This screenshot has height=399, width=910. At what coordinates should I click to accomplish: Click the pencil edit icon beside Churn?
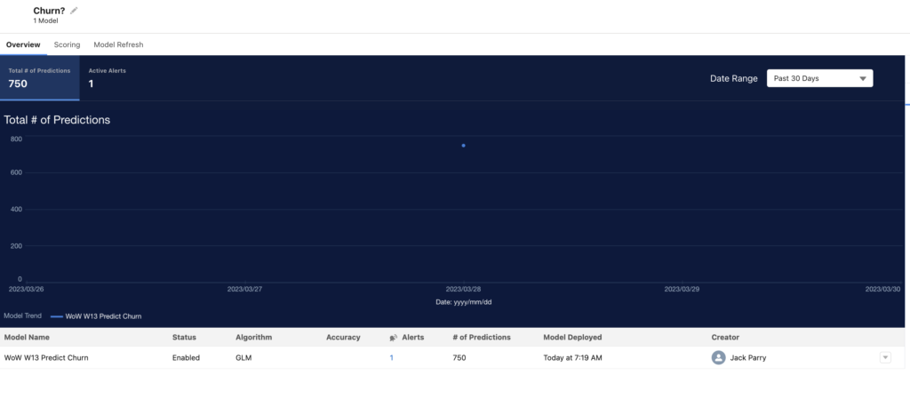coord(74,11)
